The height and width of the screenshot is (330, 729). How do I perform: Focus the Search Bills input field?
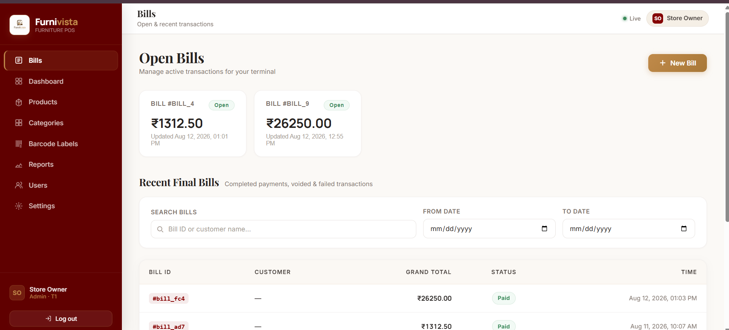[283, 229]
